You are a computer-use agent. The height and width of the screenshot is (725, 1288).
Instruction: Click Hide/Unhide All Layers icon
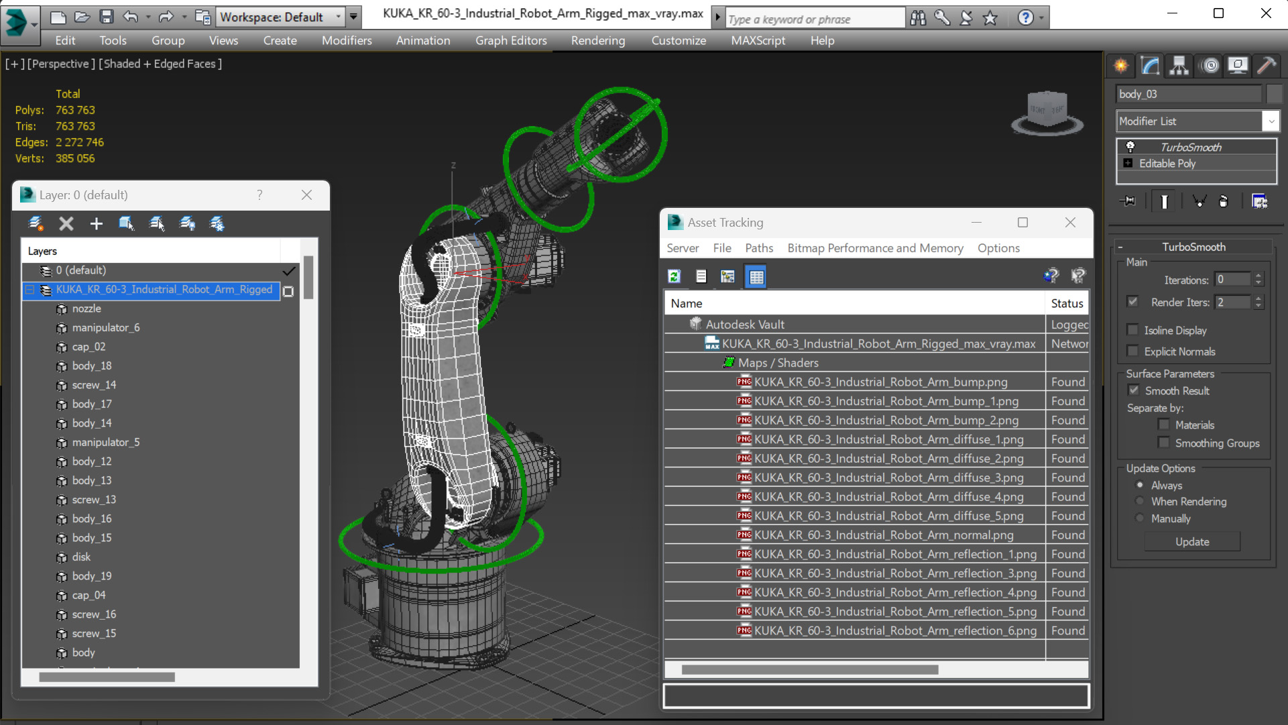tap(187, 223)
